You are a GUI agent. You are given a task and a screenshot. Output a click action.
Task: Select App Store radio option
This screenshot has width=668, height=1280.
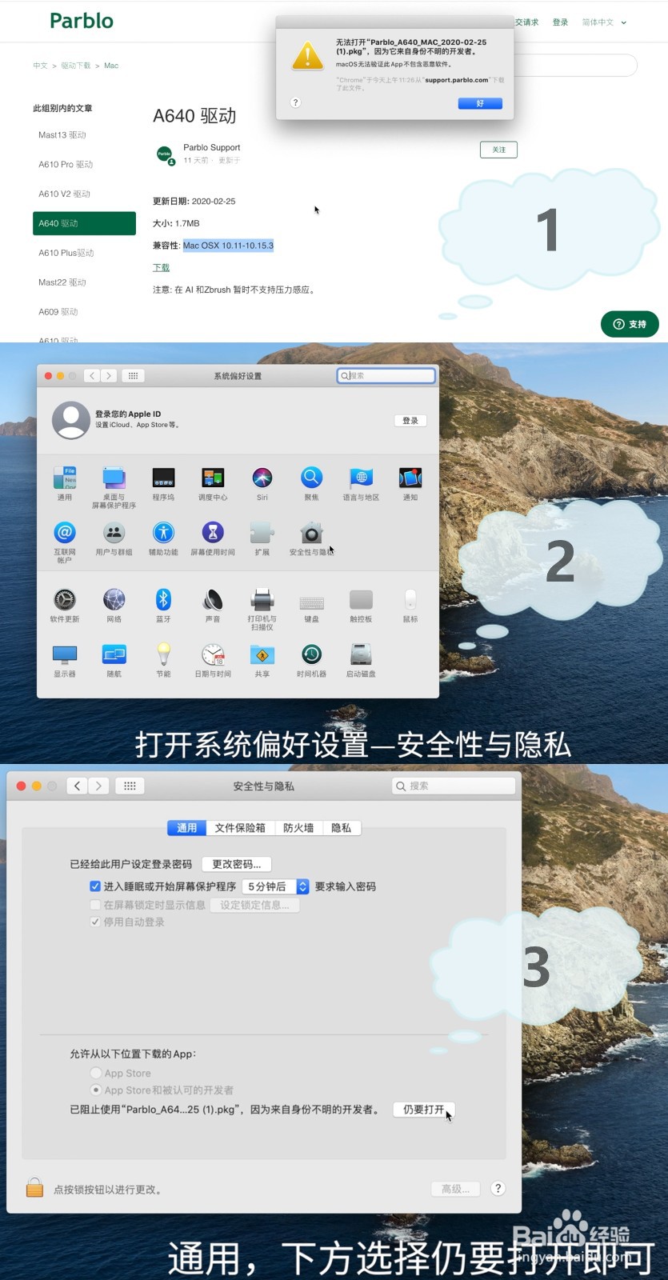point(96,1073)
